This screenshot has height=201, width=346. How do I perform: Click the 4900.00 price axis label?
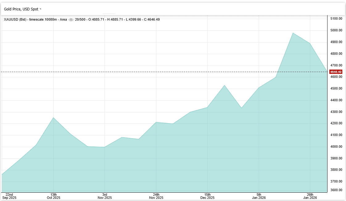[336, 42]
